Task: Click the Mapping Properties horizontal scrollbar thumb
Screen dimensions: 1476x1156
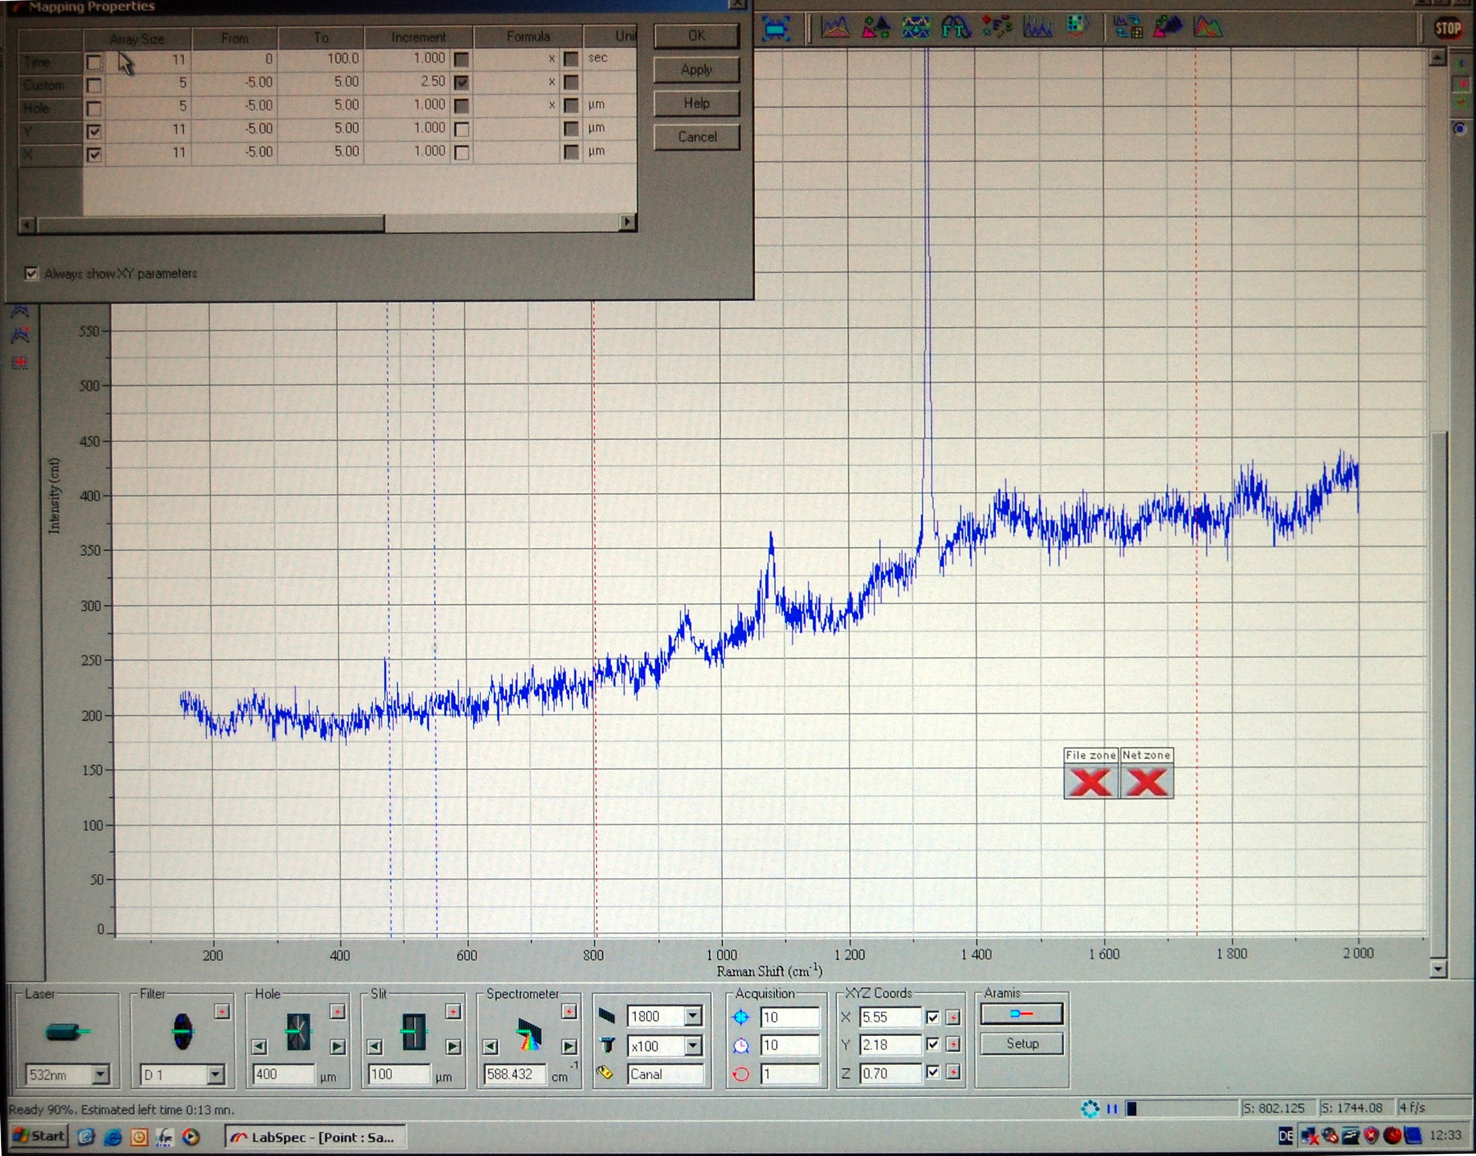Action: [x=210, y=224]
